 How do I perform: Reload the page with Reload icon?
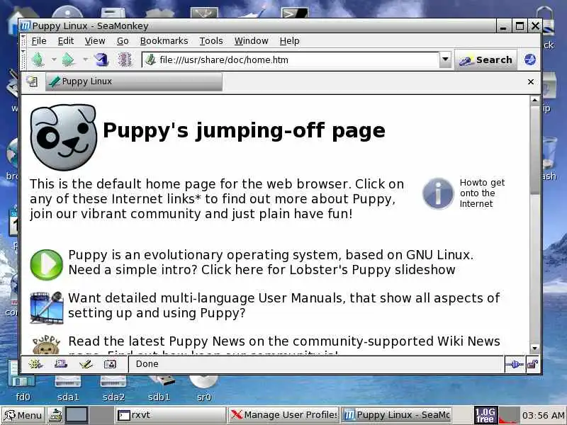pos(101,59)
